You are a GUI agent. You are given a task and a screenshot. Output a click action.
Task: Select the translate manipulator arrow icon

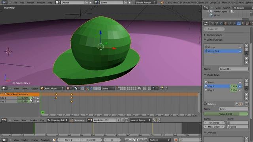click(91, 88)
